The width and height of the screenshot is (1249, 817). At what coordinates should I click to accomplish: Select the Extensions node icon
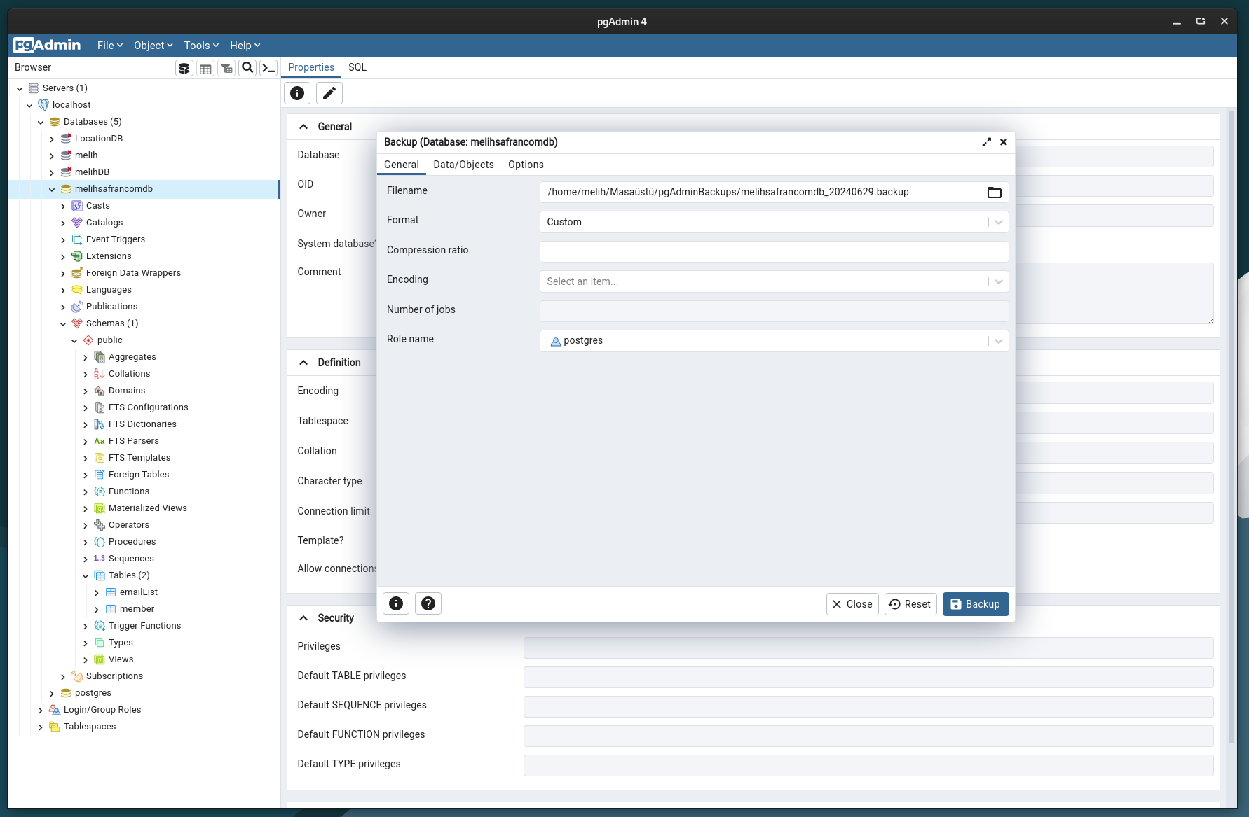click(x=77, y=256)
